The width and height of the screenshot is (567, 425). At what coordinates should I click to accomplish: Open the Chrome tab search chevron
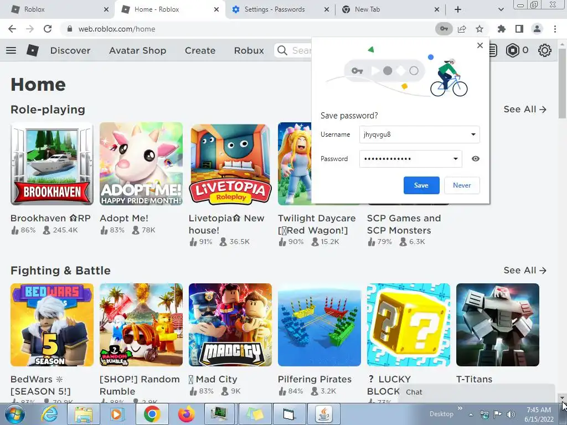point(501,9)
